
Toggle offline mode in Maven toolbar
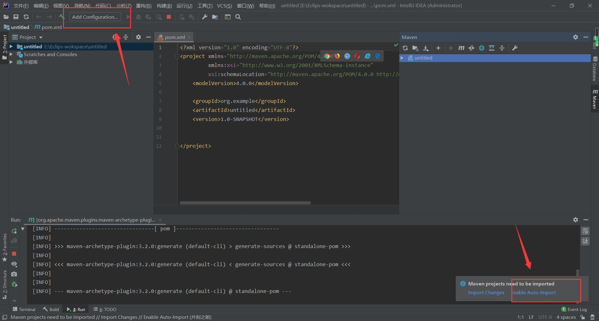471,48
